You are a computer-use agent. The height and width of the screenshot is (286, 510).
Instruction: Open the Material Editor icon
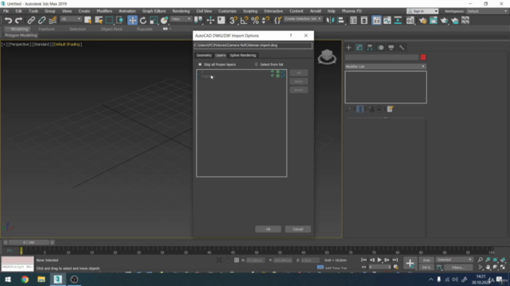tap(410, 21)
